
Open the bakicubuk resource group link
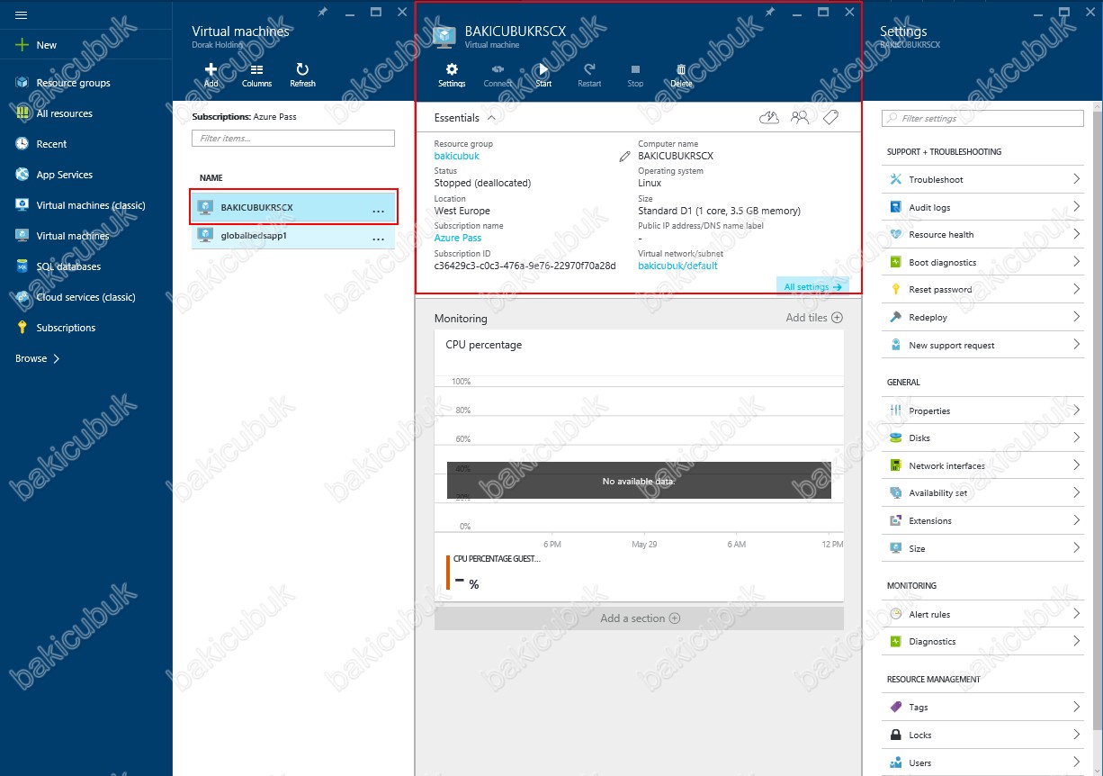(x=457, y=156)
